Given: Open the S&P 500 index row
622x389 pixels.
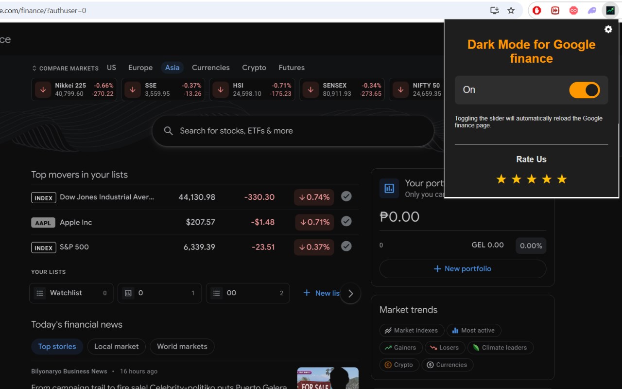Looking at the screenshot, I should pos(195,247).
